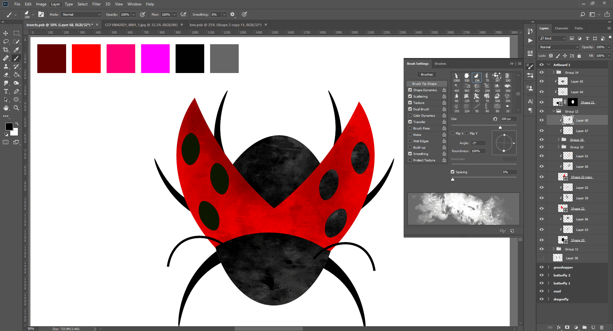Create a new group folder icon
The height and width of the screenshot is (331, 613).
[x=585, y=327]
